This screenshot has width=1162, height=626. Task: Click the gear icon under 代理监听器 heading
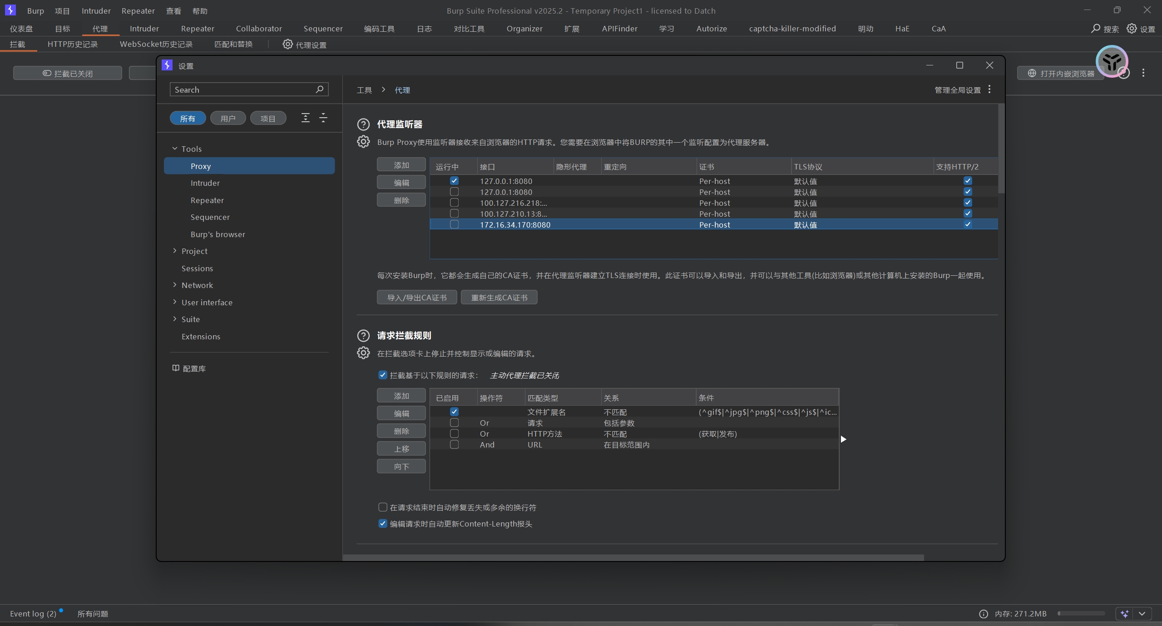(x=363, y=142)
